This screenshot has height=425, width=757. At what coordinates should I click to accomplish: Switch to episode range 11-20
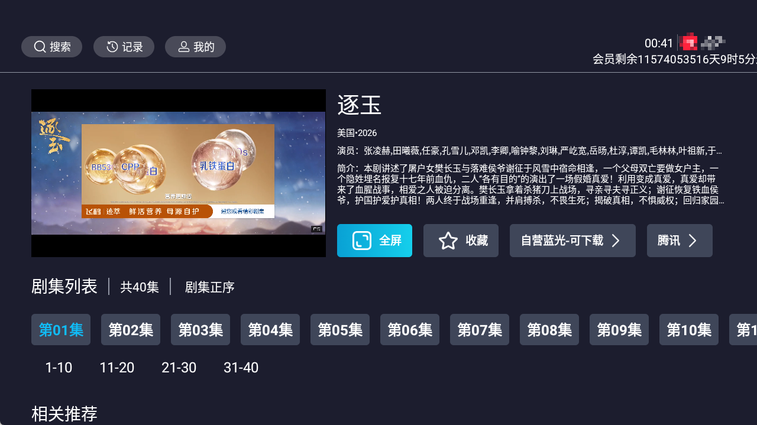(117, 368)
